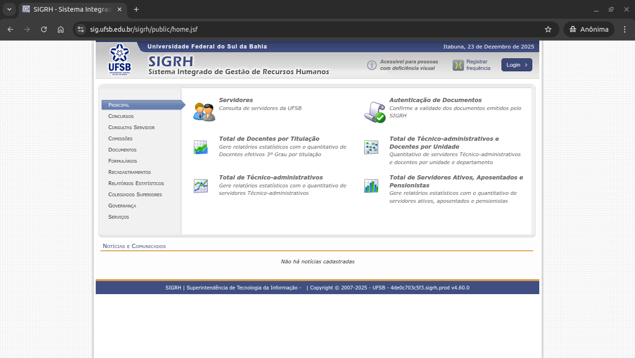The height and width of the screenshot is (358, 635).
Task: Click the Servidores Ativos bar chart icon
Action: point(371,186)
